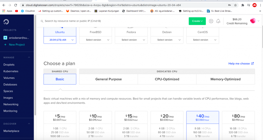This screenshot has height=140, width=263.
Task: Open the Deamos GitLab bookmark
Action: [79, 11]
